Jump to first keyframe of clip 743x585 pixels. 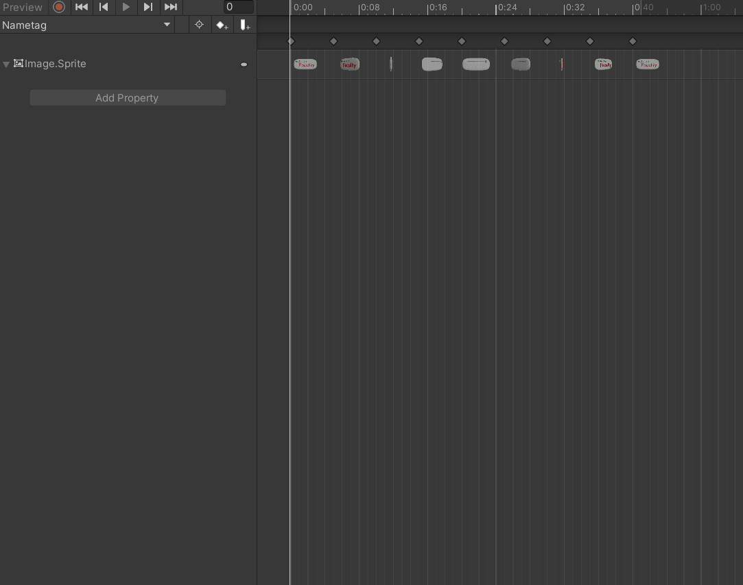[x=81, y=7]
